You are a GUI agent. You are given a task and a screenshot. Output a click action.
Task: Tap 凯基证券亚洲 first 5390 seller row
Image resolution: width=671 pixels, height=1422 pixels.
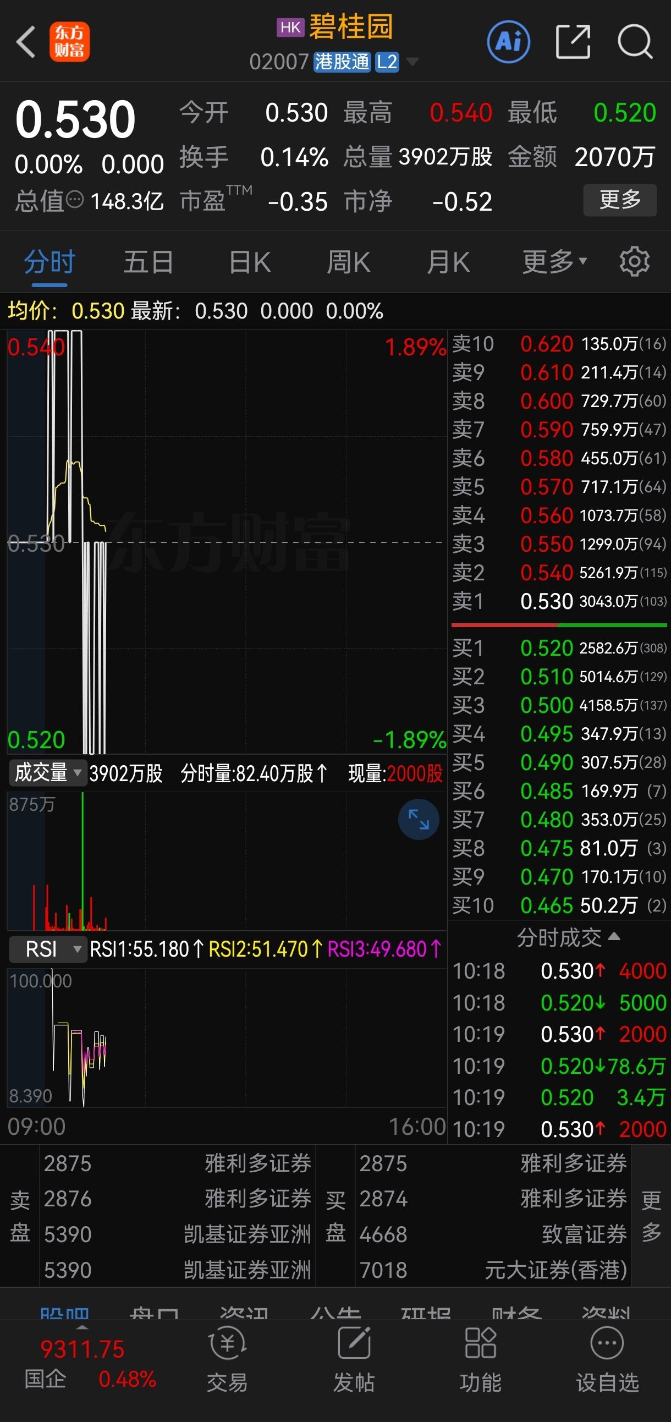click(177, 1234)
